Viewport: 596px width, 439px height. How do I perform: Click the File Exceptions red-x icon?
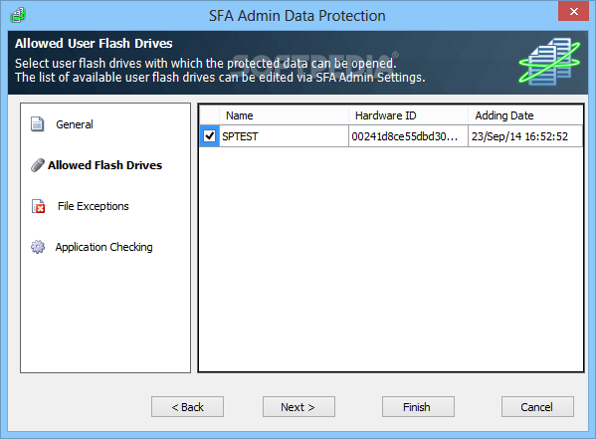38,206
